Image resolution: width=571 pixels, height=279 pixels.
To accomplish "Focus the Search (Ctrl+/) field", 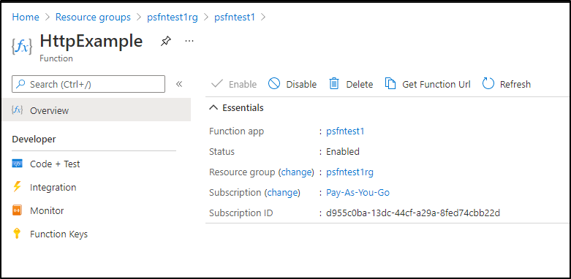I will (x=88, y=84).
